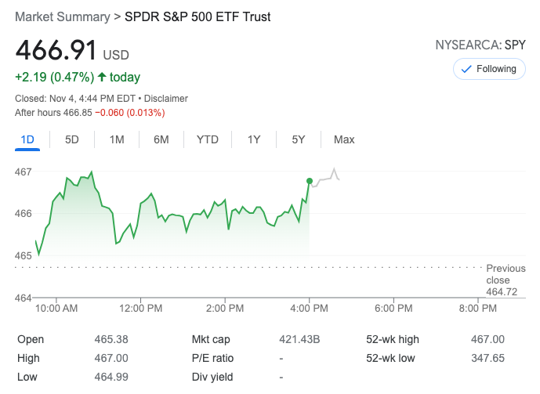This screenshot has height=394, width=540.
Task: Toggle the Following button
Action: pos(488,69)
